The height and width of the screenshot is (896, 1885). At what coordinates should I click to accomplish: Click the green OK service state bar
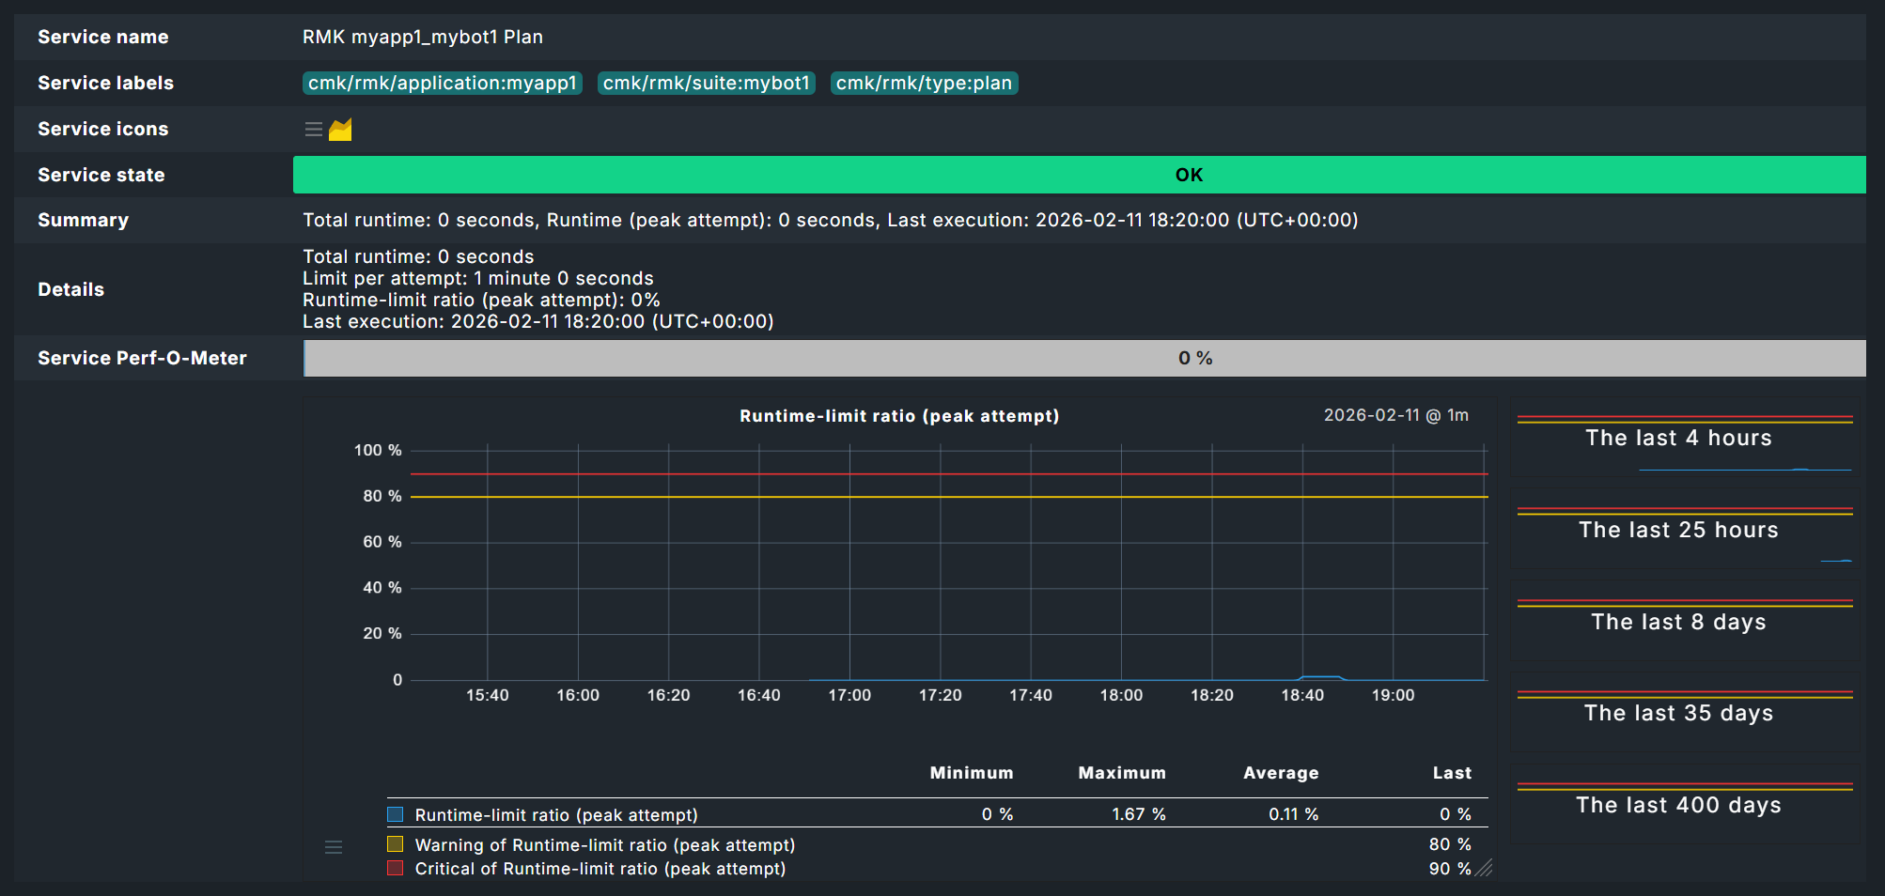coord(1189,175)
